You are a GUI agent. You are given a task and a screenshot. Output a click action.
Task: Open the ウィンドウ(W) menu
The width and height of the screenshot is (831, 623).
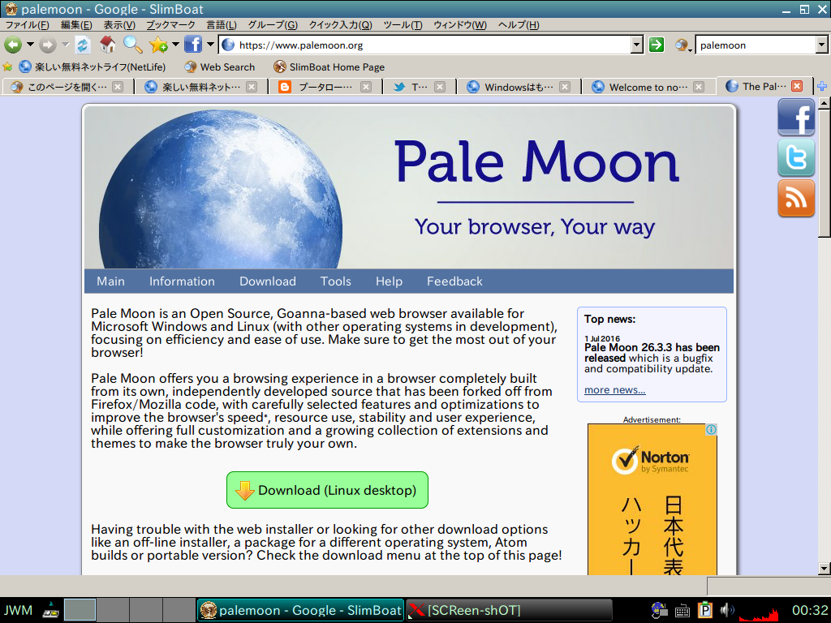(x=460, y=25)
